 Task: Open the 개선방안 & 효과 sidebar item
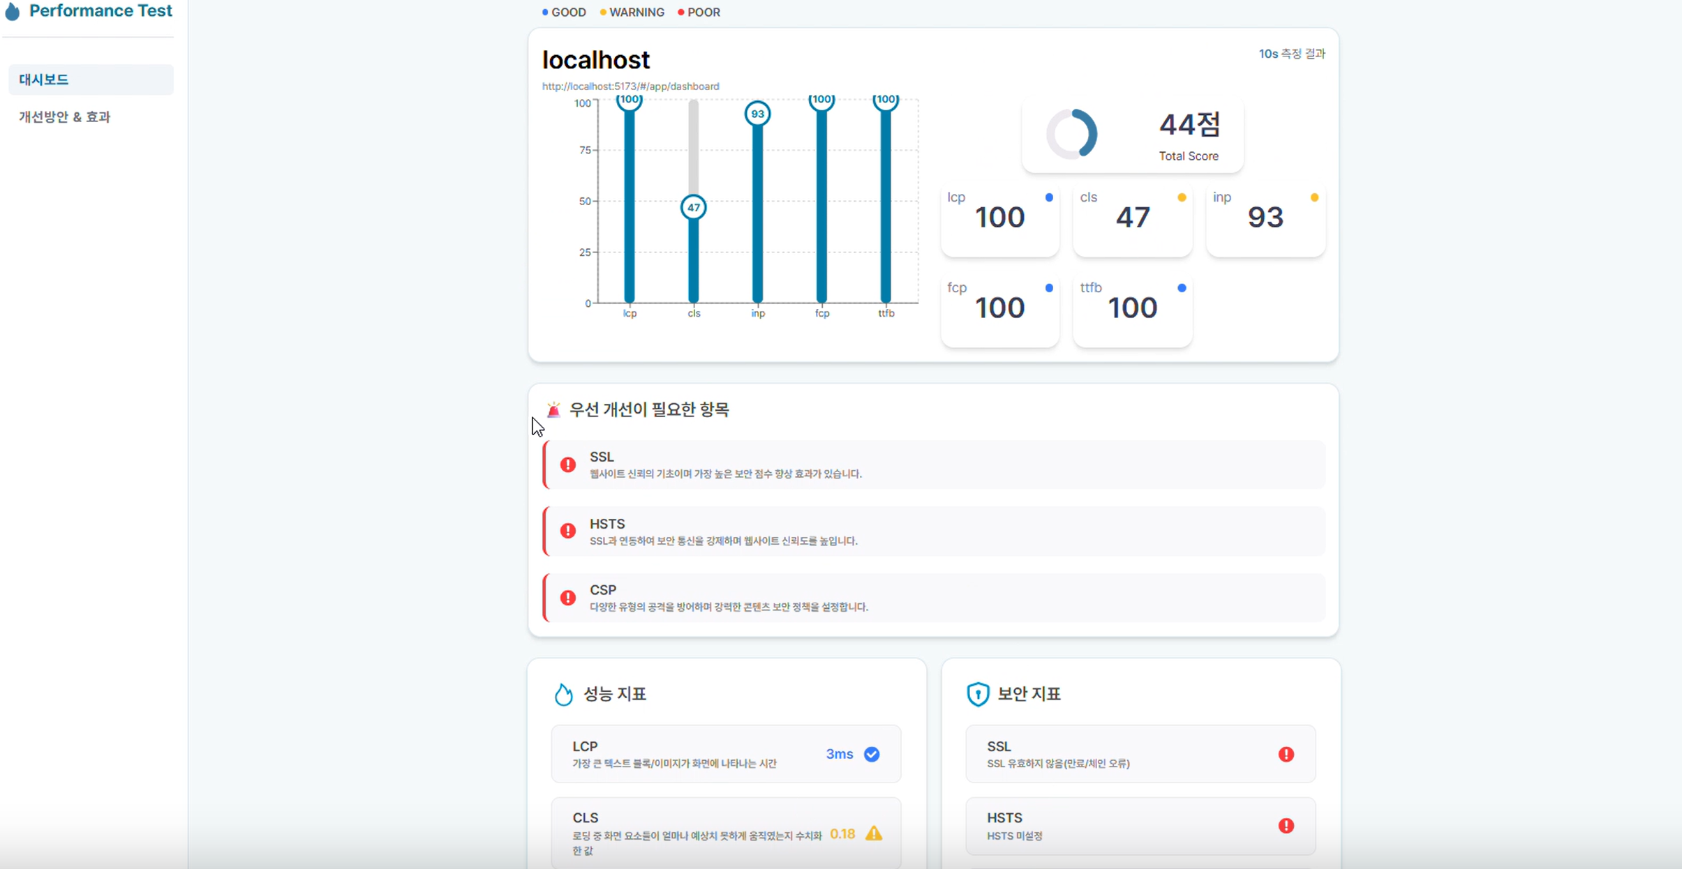point(65,117)
